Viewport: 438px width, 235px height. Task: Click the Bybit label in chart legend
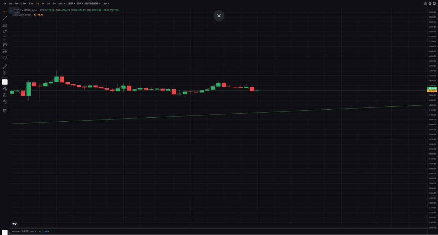tap(35, 10)
